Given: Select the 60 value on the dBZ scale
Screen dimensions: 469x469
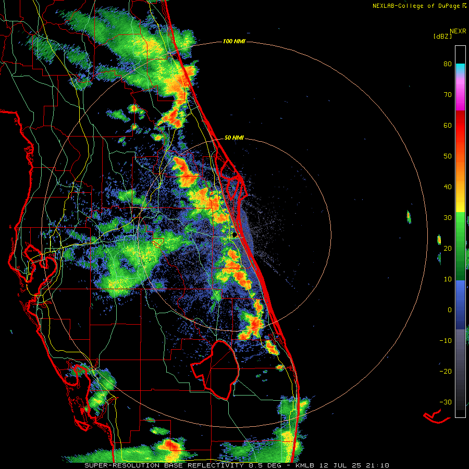Looking at the screenshot, I should [448, 125].
